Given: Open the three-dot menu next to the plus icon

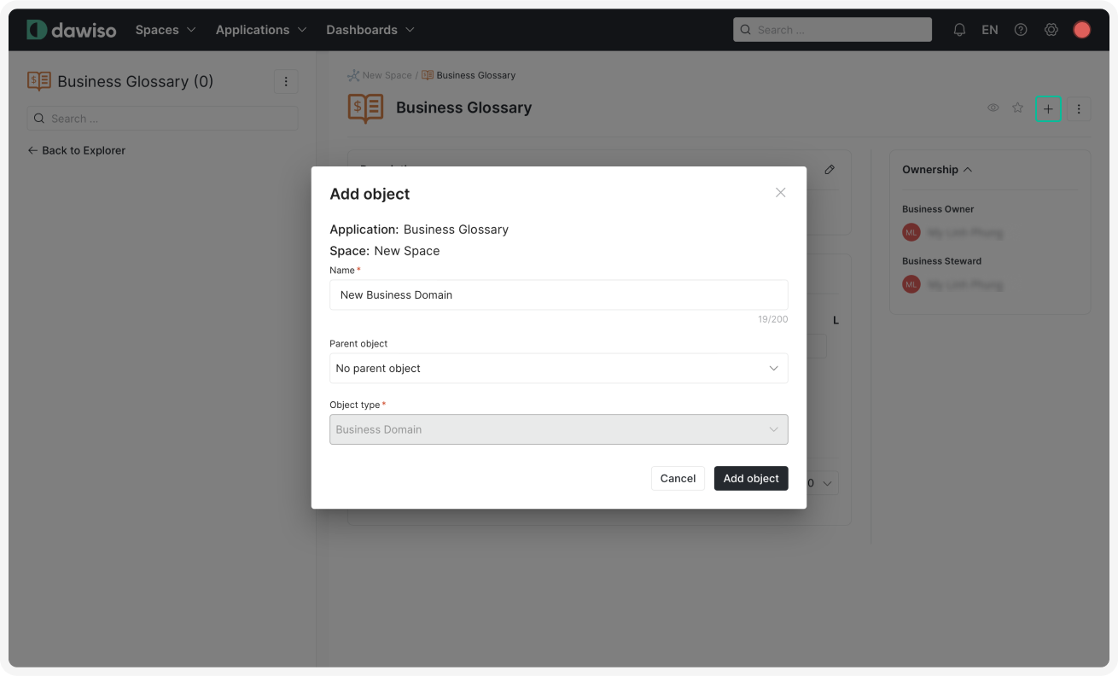Looking at the screenshot, I should click(1079, 108).
